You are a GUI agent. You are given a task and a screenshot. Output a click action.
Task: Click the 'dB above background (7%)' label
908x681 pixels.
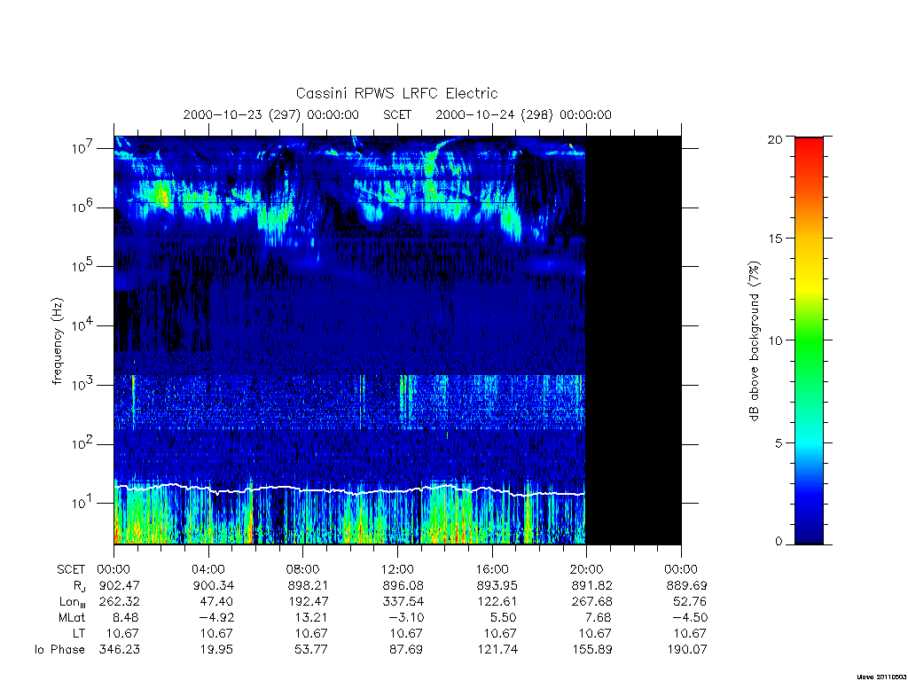click(x=754, y=340)
